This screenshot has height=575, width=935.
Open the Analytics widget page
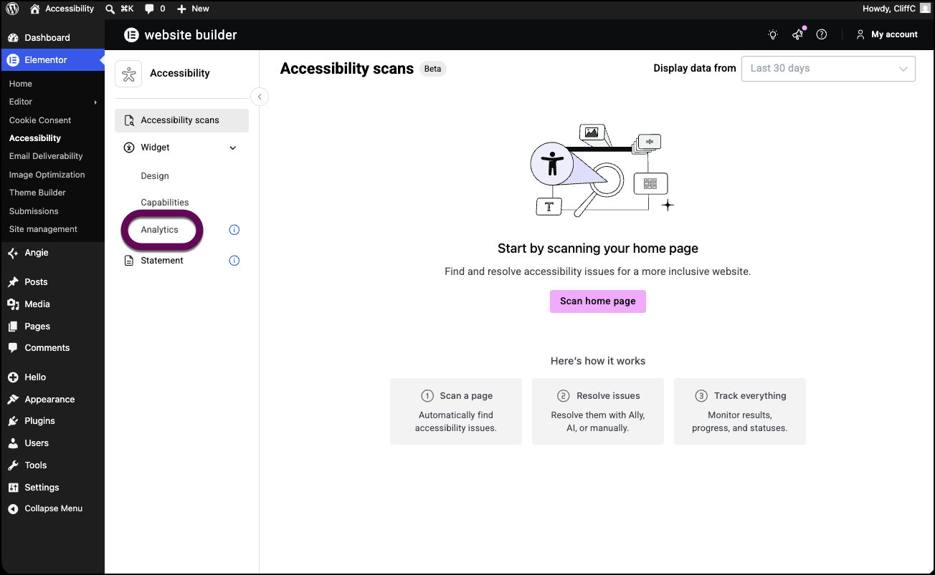click(159, 230)
